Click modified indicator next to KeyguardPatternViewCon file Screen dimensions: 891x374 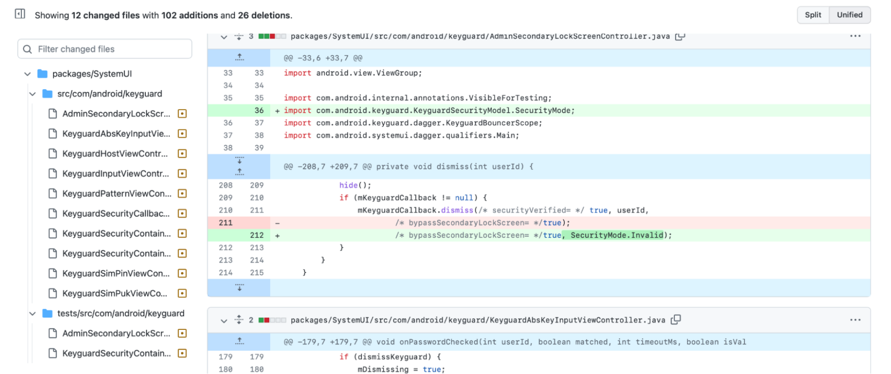(182, 193)
